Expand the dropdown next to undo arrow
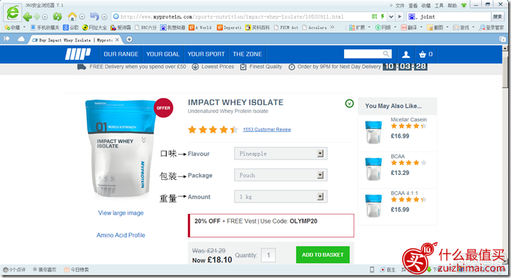 pyautogui.click(x=105, y=17)
